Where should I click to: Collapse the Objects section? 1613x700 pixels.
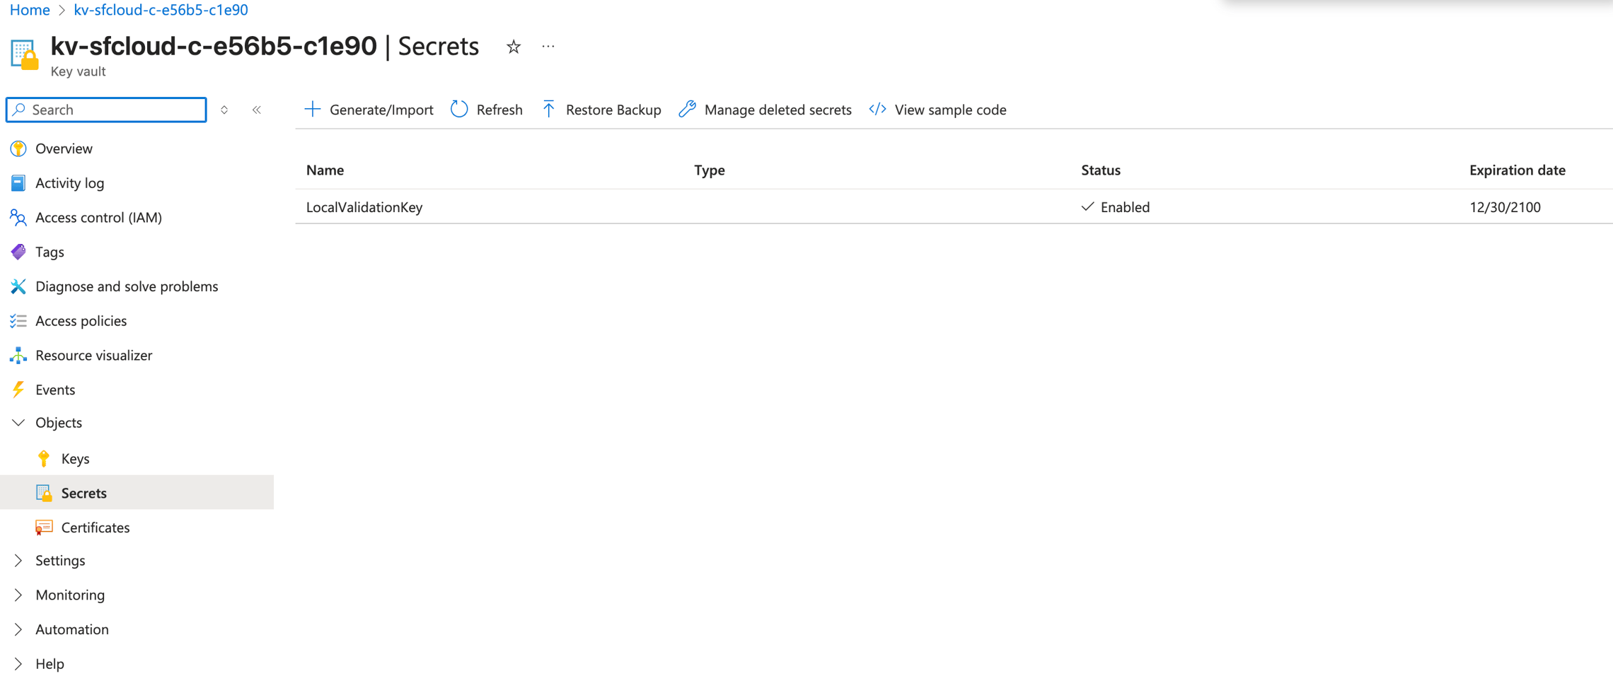click(18, 423)
